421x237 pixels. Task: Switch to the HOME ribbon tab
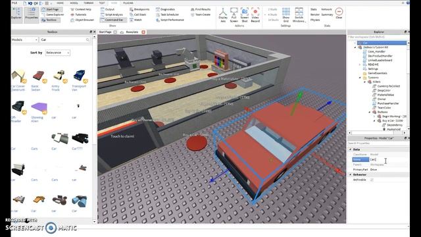[60, 3]
